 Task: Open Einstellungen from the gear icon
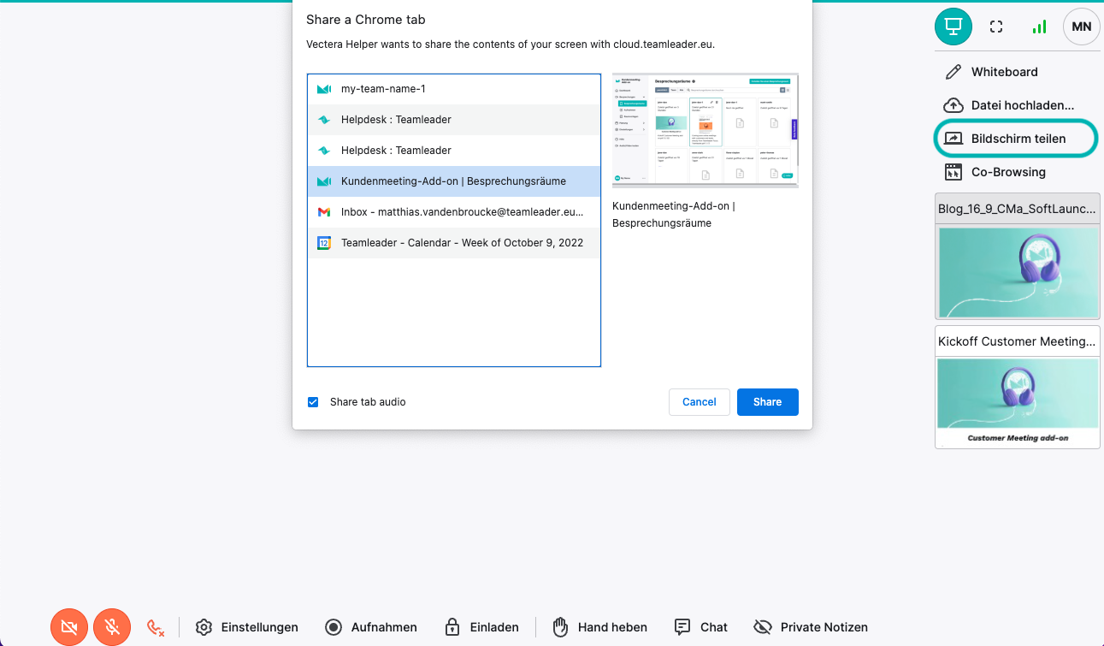[204, 627]
